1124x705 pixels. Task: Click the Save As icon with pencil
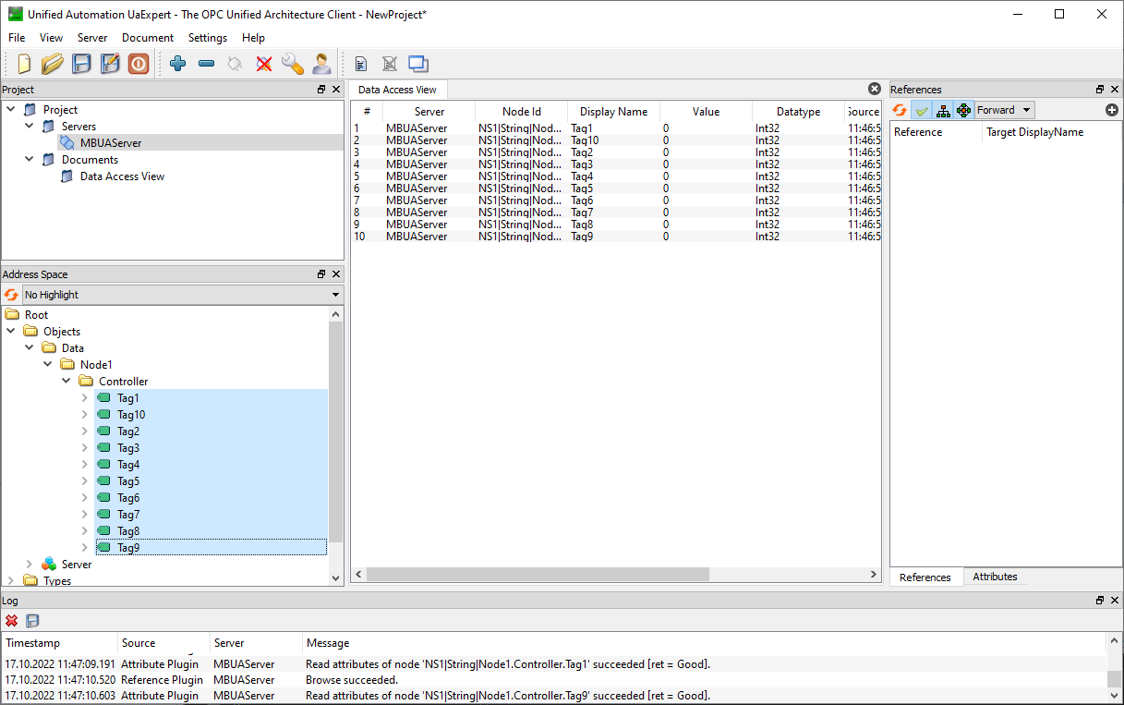click(110, 64)
